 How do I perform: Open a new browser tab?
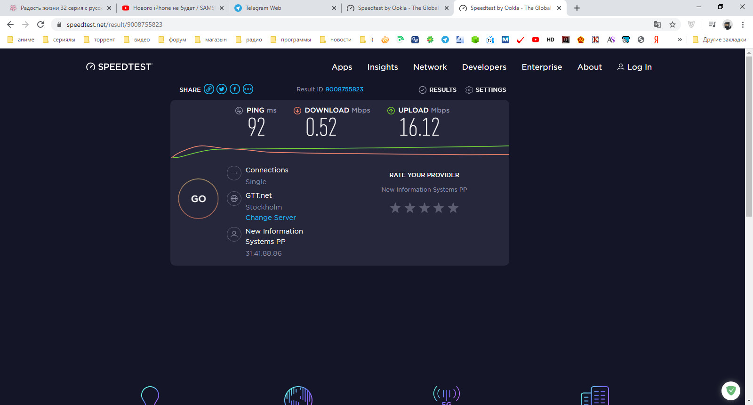point(577,8)
